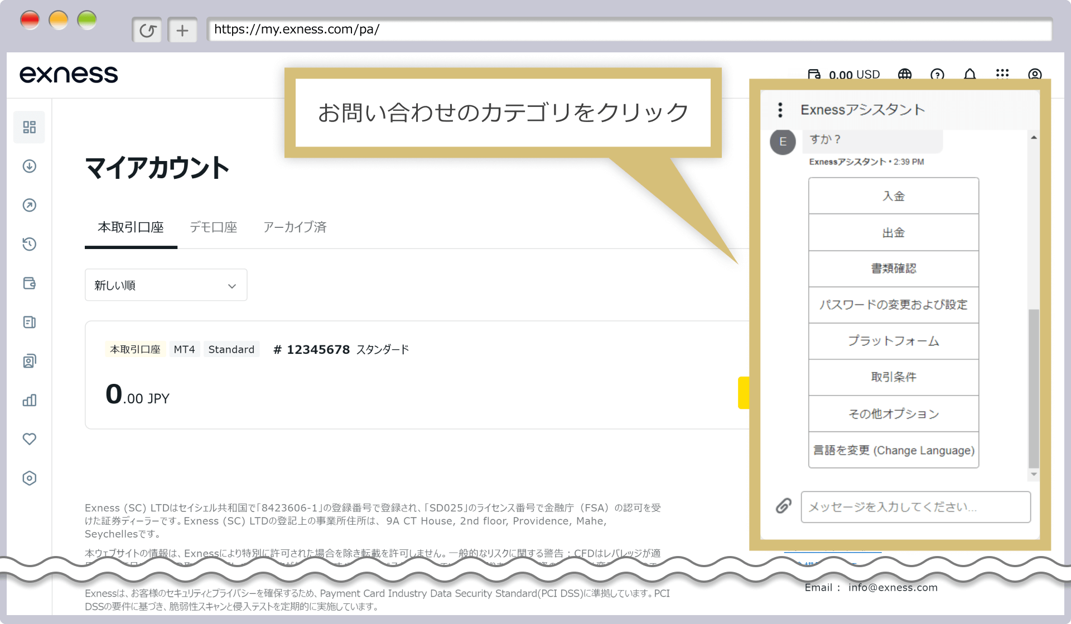The height and width of the screenshot is (624, 1071).
Task: Expand the 新しい順 sort dropdown
Action: click(x=166, y=285)
